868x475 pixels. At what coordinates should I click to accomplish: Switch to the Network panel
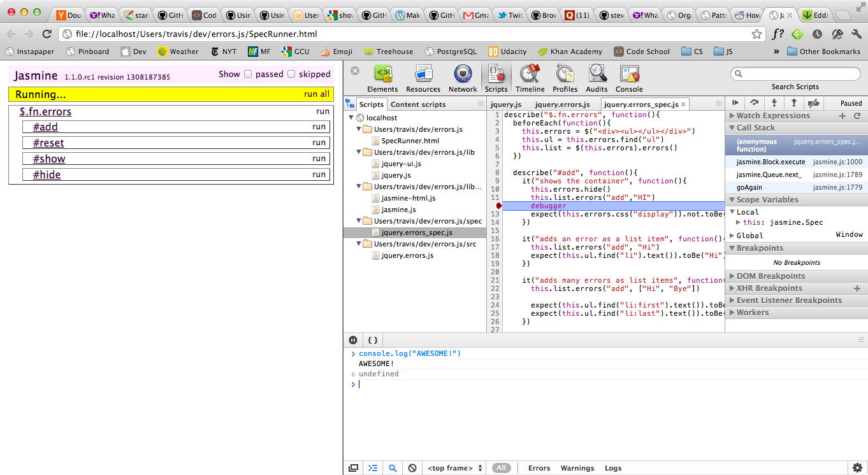tap(463, 78)
